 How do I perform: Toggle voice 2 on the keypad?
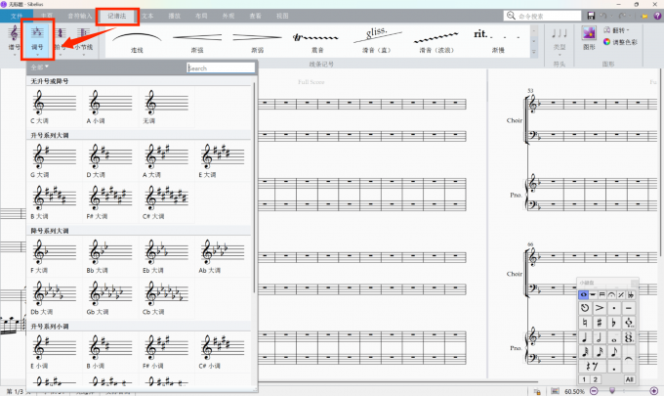coord(597,378)
